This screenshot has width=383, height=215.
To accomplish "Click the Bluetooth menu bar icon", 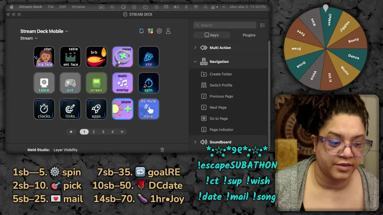I will point(186,7).
